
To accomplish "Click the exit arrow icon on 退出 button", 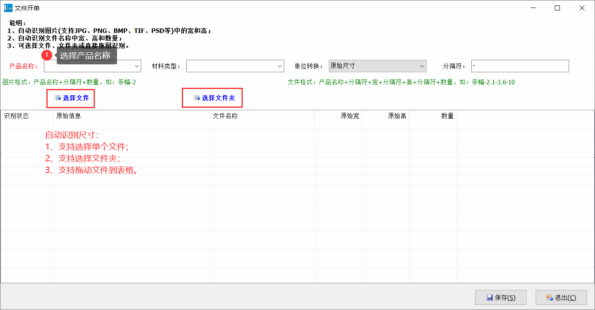I will pos(549,297).
